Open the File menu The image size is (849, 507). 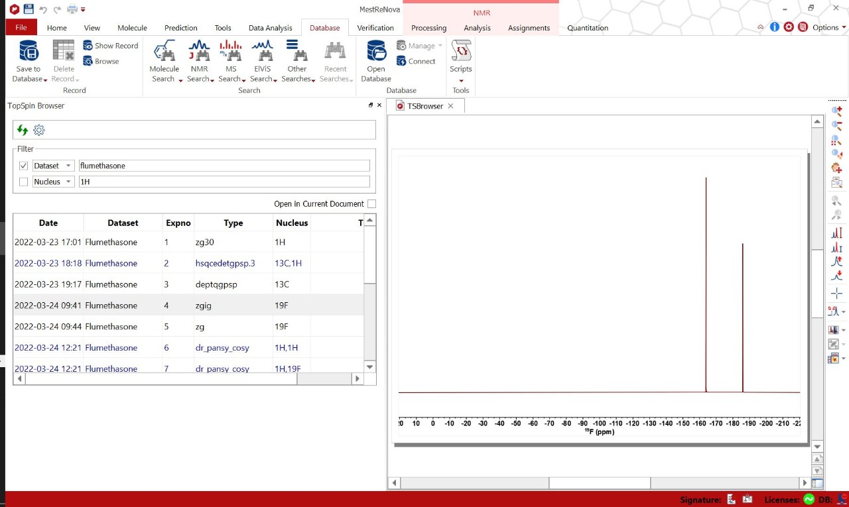[21, 28]
